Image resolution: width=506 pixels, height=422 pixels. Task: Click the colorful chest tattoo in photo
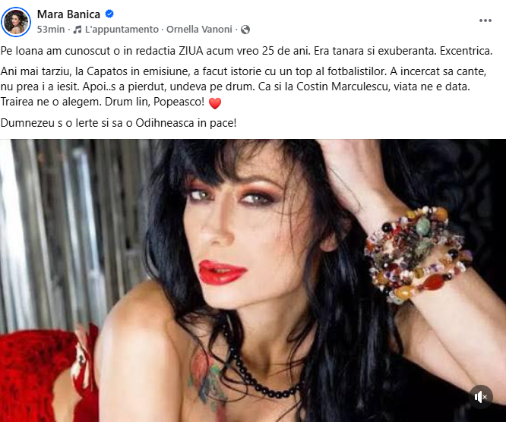pyautogui.click(x=208, y=380)
